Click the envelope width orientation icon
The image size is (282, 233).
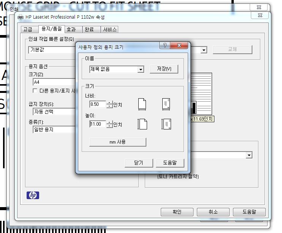point(166,104)
